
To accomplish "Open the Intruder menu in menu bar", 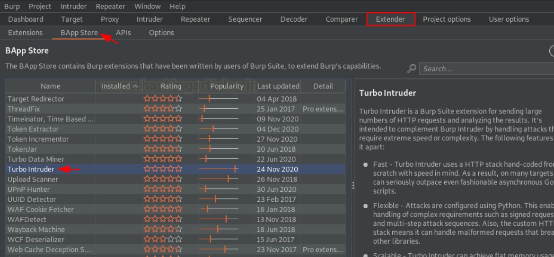I will point(73,6).
